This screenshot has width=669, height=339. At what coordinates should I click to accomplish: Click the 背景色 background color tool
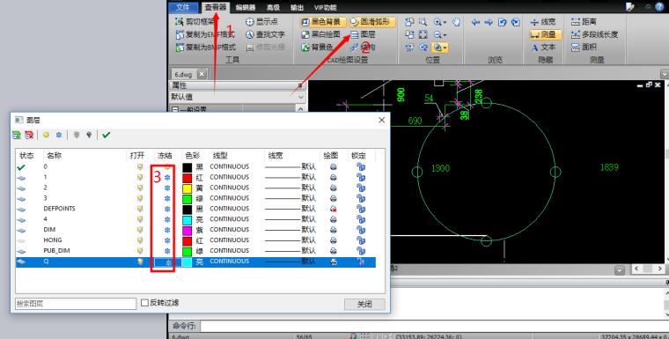point(317,47)
